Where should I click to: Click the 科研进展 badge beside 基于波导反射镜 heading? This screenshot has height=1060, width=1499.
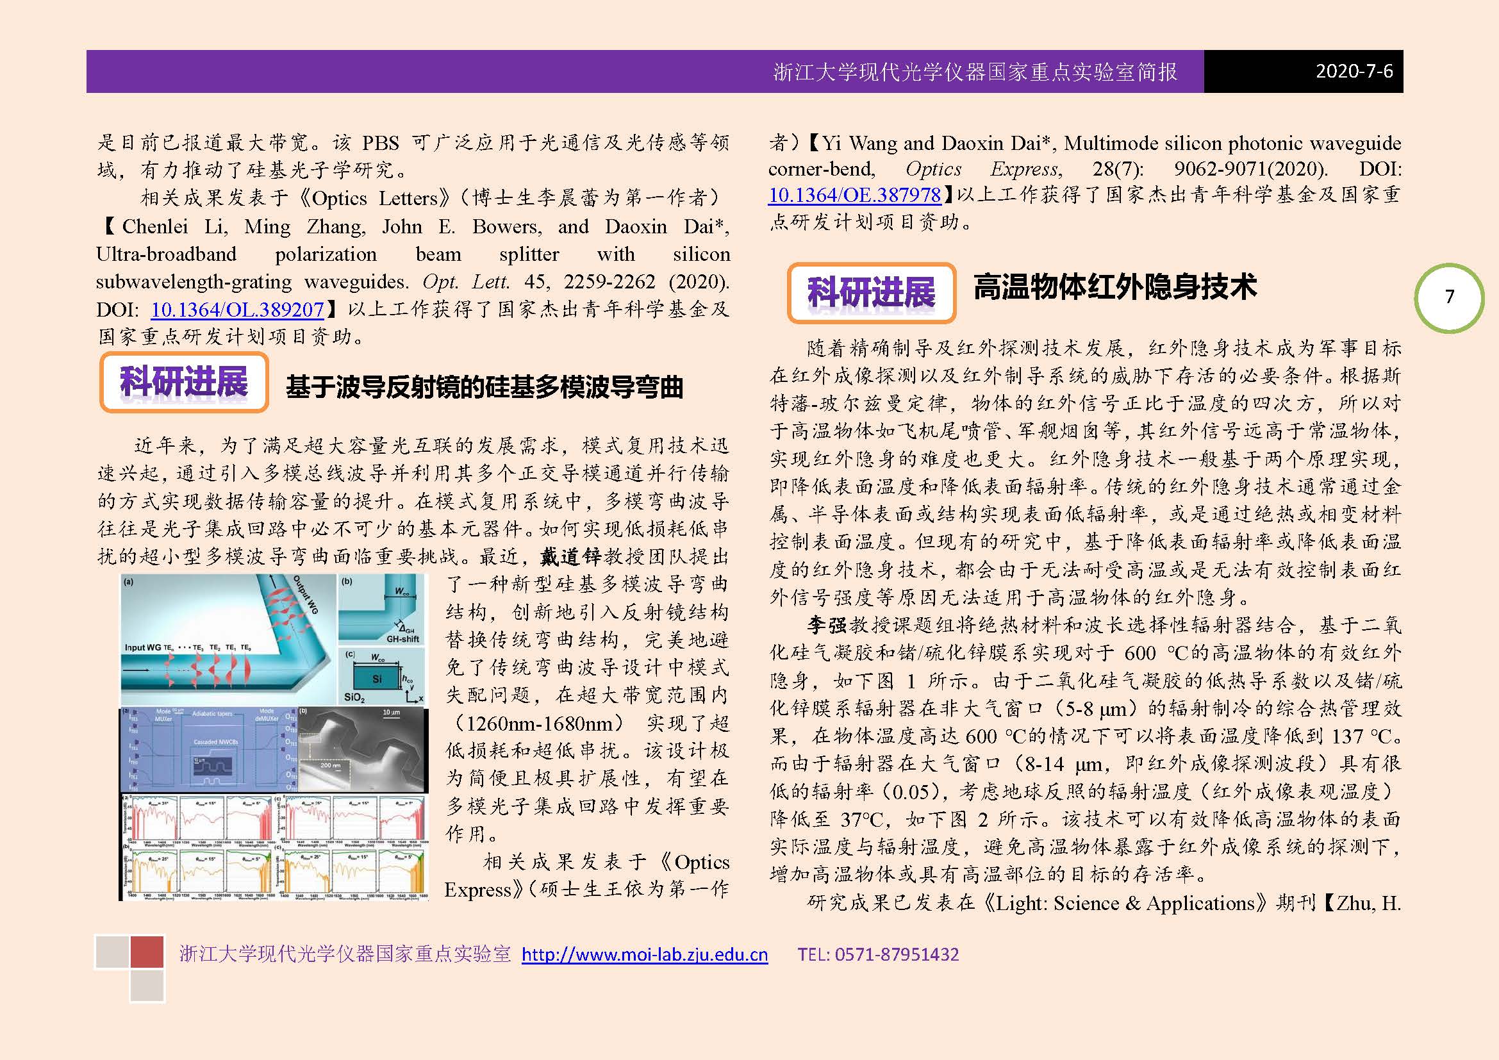(x=184, y=382)
